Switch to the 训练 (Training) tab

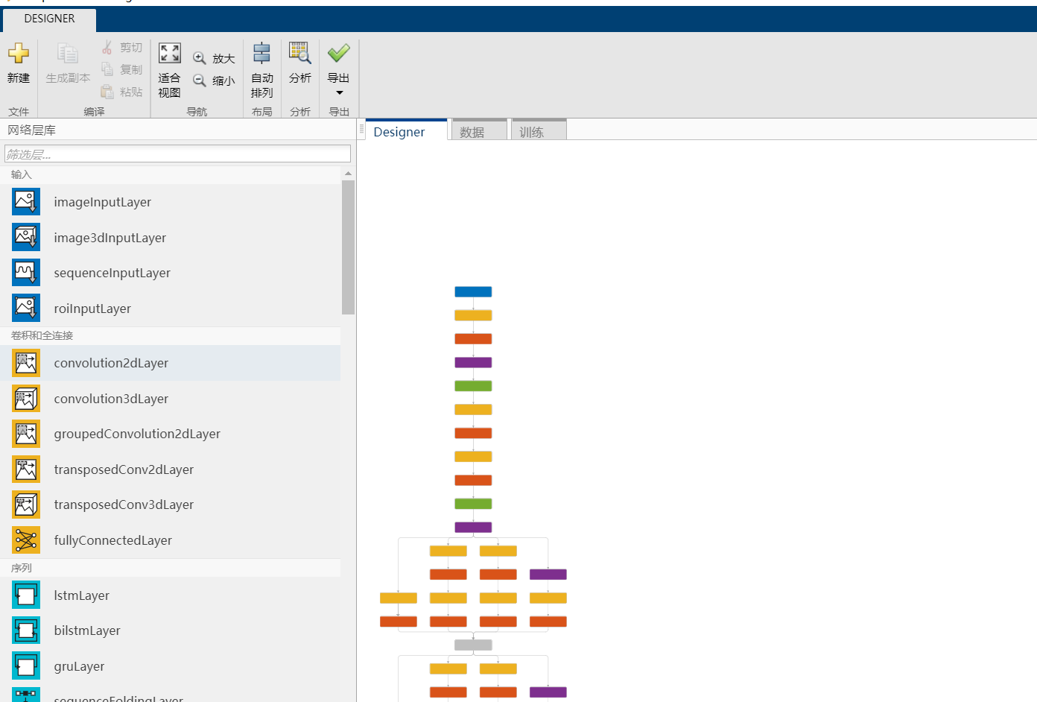539,130
